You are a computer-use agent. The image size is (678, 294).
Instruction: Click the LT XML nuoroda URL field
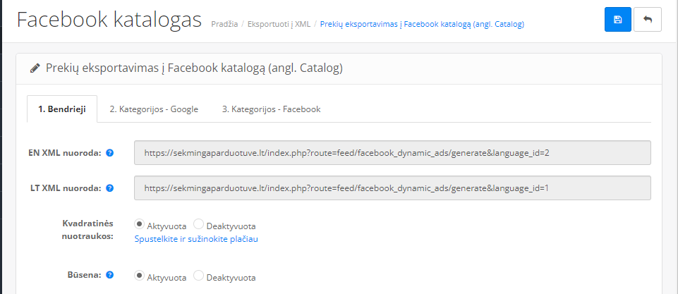(x=392, y=188)
